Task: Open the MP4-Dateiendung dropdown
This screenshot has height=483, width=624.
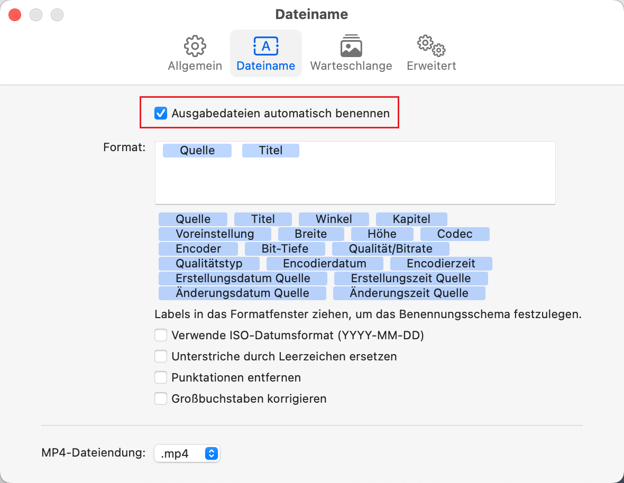Action: click(x=187, y=453)
